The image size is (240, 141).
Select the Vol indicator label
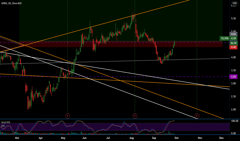3,126
